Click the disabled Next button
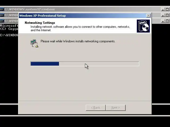The image size is (170, 127). click(x=116, y=108)
